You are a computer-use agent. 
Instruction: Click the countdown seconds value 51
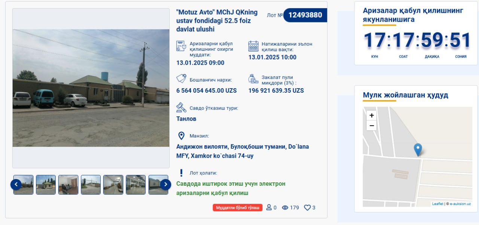point(460,40)
